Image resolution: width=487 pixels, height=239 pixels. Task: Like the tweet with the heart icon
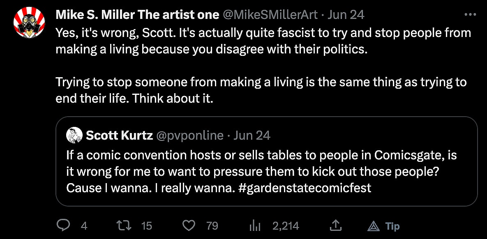[189, 225]
